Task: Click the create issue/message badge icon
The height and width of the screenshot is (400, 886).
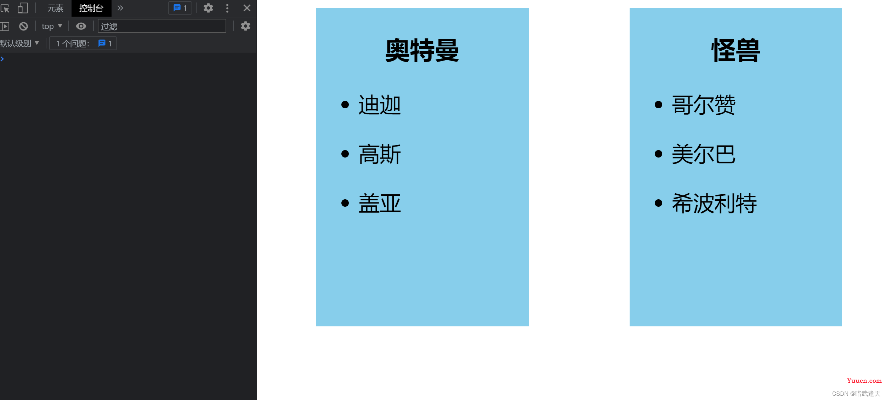Action: point(180,8)
